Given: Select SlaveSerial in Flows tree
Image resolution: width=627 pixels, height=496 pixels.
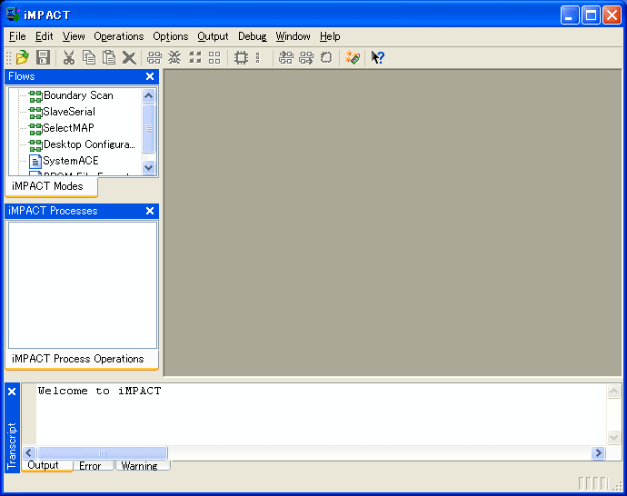Looking at the screenshot, I should tap(69, 112).
